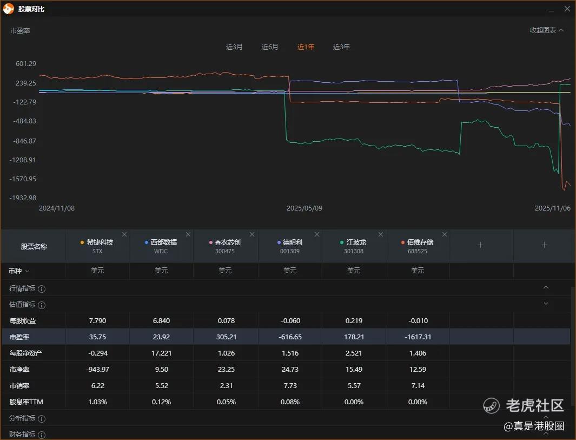Select the 希捷科技 stock header
This screenshot has height=440, width=576.
point(97,246)
